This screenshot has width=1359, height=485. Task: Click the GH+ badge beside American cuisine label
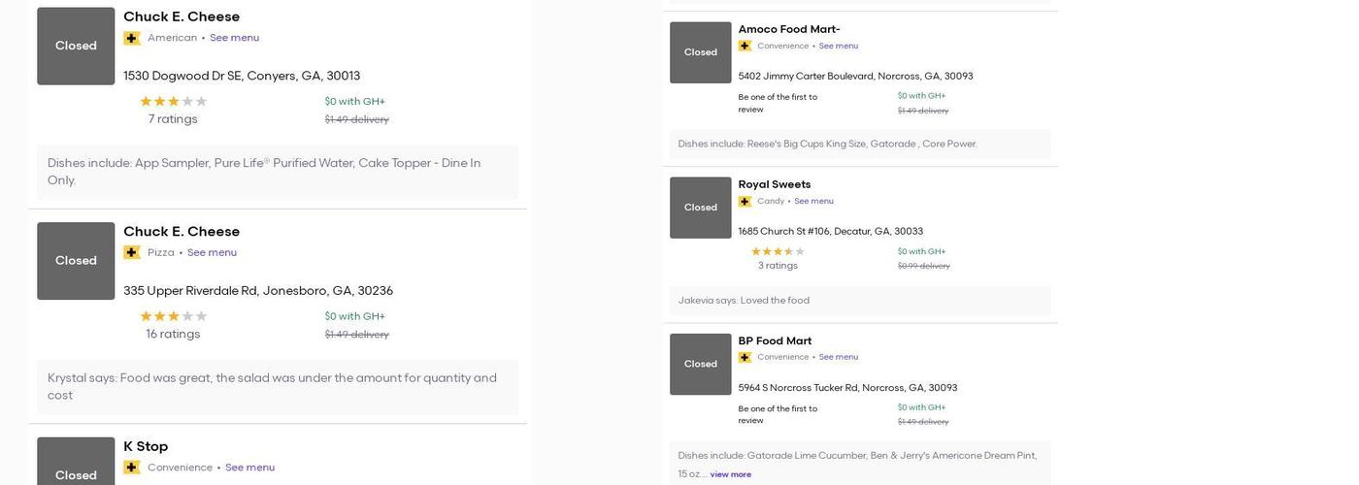[132, 38]
